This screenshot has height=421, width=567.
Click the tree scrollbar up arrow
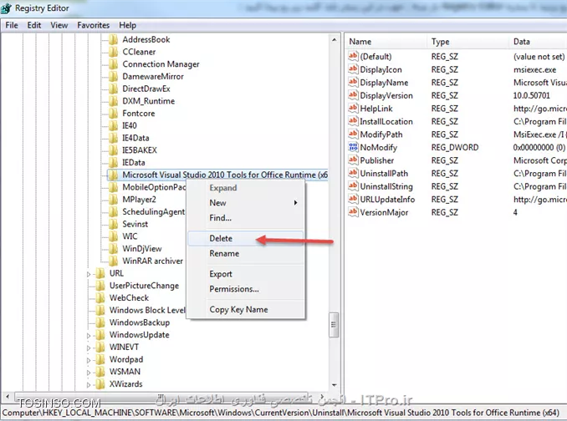pyautogui.click(x=334, y=39)
